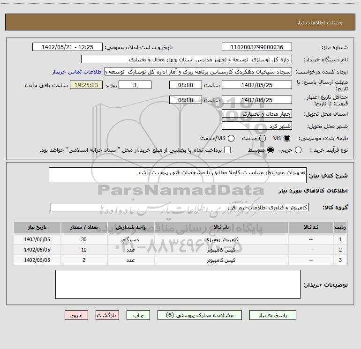Click the تعداد / مقدار column header
361x349 pixels.
(x=84, y=227)
